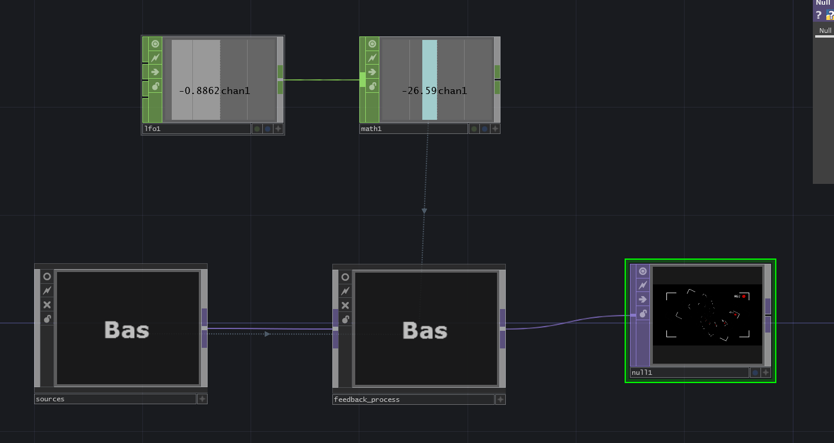Click the lightning flag icon on math1
834x443 pixels.
[372, 58]
